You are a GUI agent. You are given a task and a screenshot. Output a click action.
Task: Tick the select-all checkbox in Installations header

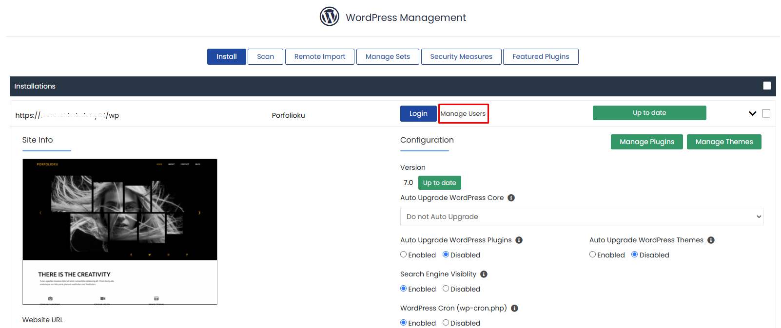[767, 86]
